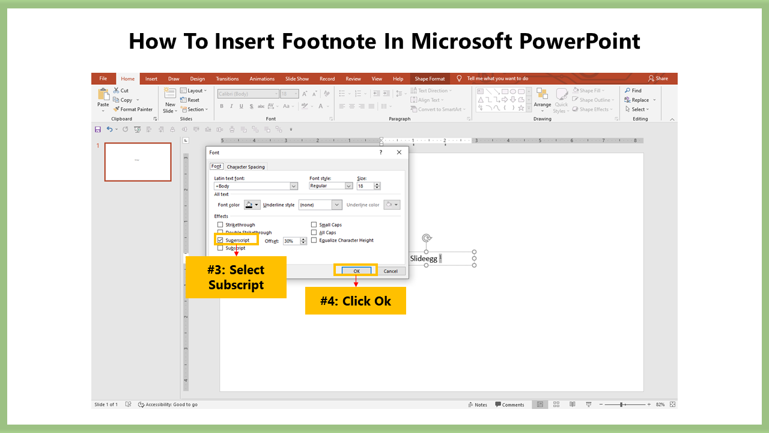This screenshot has width=769, height=433.
Task: Click the Fit slide to window icon
Action: [x=672, y=405]
